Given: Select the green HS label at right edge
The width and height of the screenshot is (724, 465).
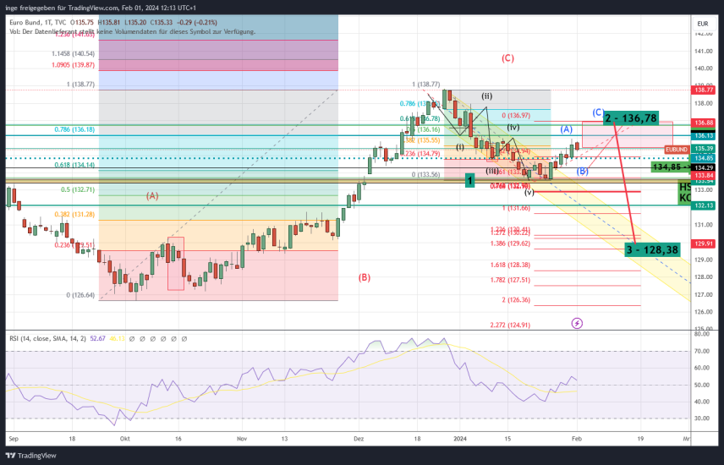Looking at the screenshot, I should tap(684, 187).
